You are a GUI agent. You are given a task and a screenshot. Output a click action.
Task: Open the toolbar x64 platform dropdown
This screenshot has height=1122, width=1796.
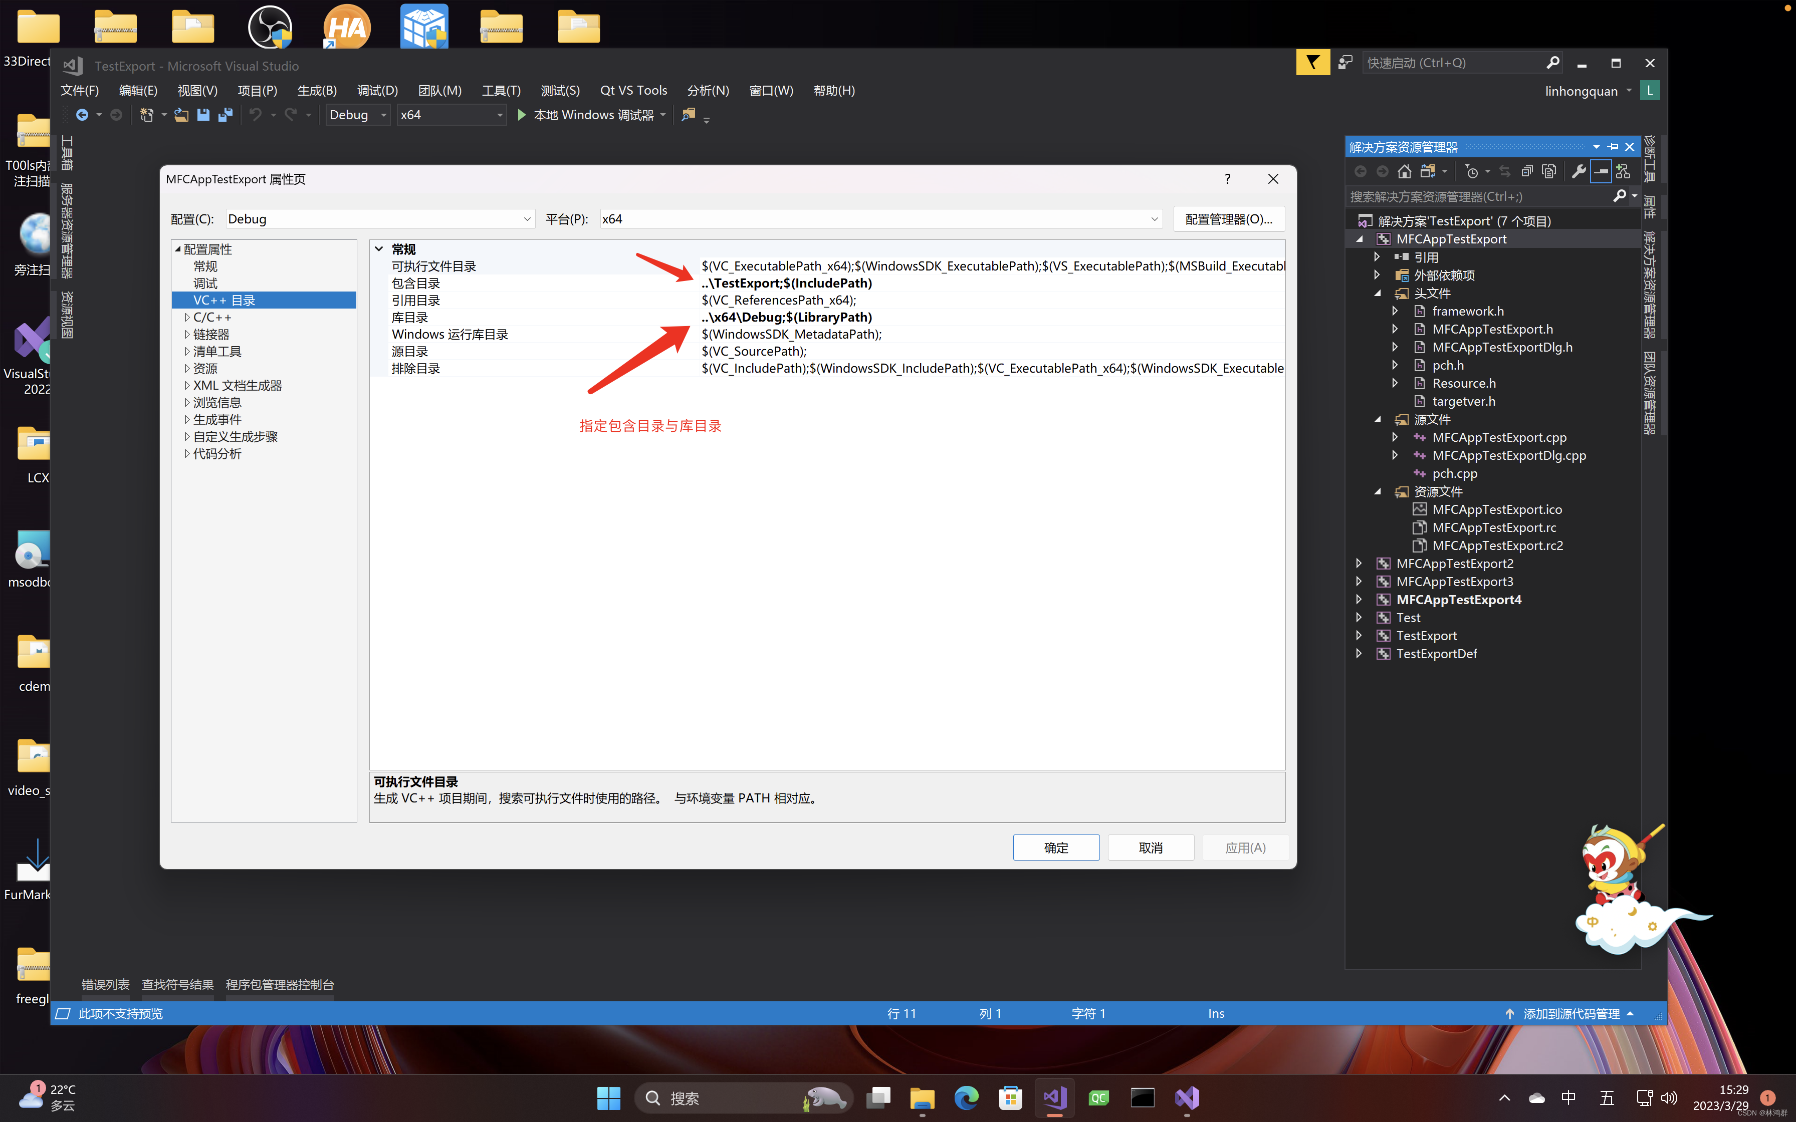tap(451, 115)
